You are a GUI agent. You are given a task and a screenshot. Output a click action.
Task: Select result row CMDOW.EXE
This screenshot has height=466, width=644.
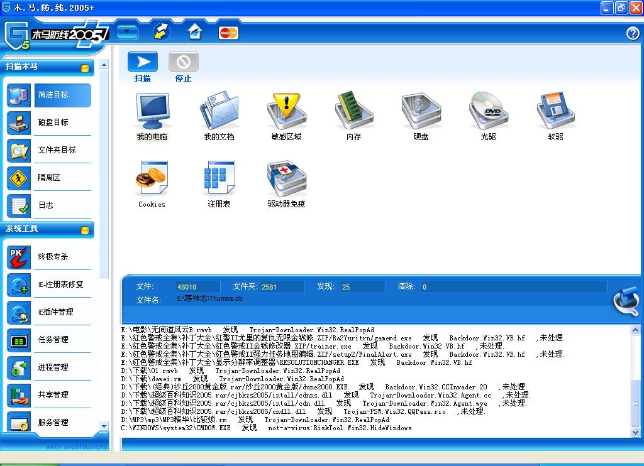click(x=266, y=428)
